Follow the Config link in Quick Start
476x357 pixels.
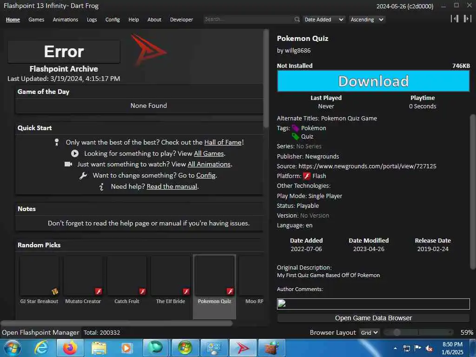tap(206, 175)
